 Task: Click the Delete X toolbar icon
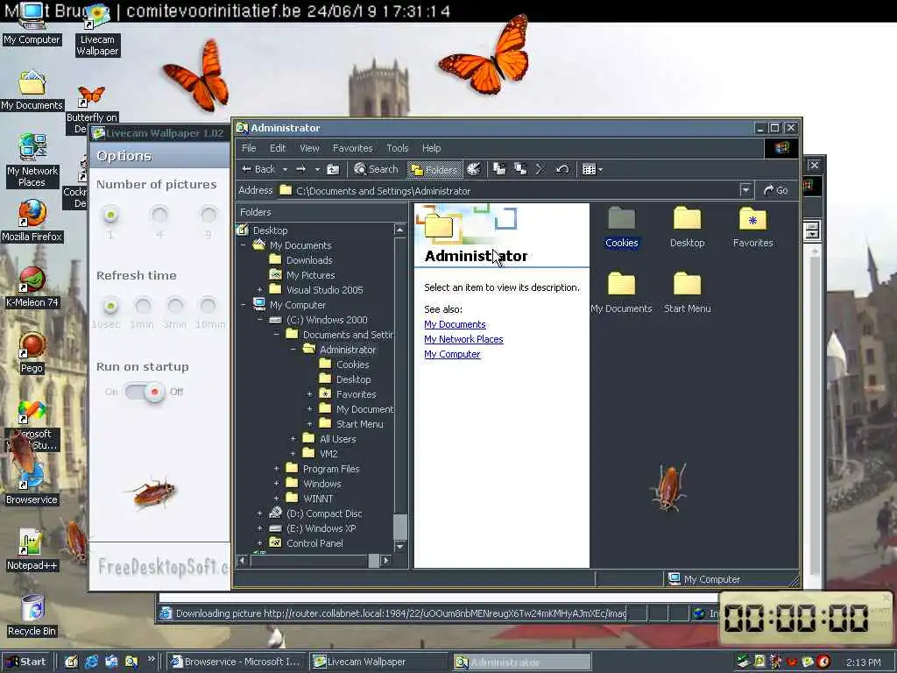point(540,169)
